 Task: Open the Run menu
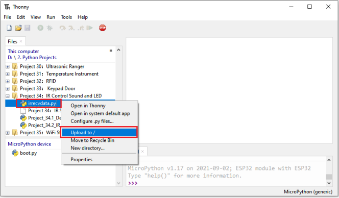pos(51,17)
